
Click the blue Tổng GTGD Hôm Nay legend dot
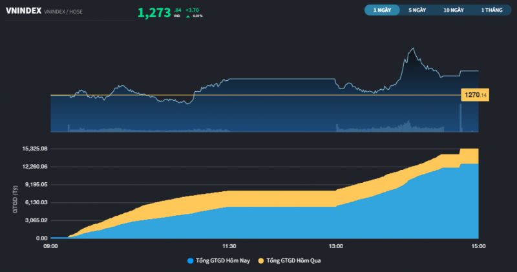(x=190, y=261)
